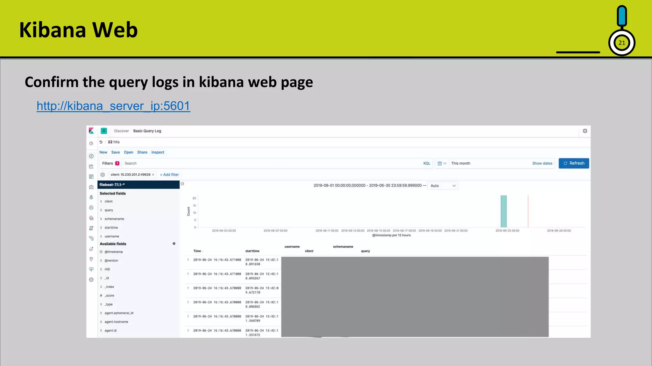Expand the row with starttime ending 8.086862
Image resolution: width=652 pixels, height=366 pixels.
pos(188,302)
